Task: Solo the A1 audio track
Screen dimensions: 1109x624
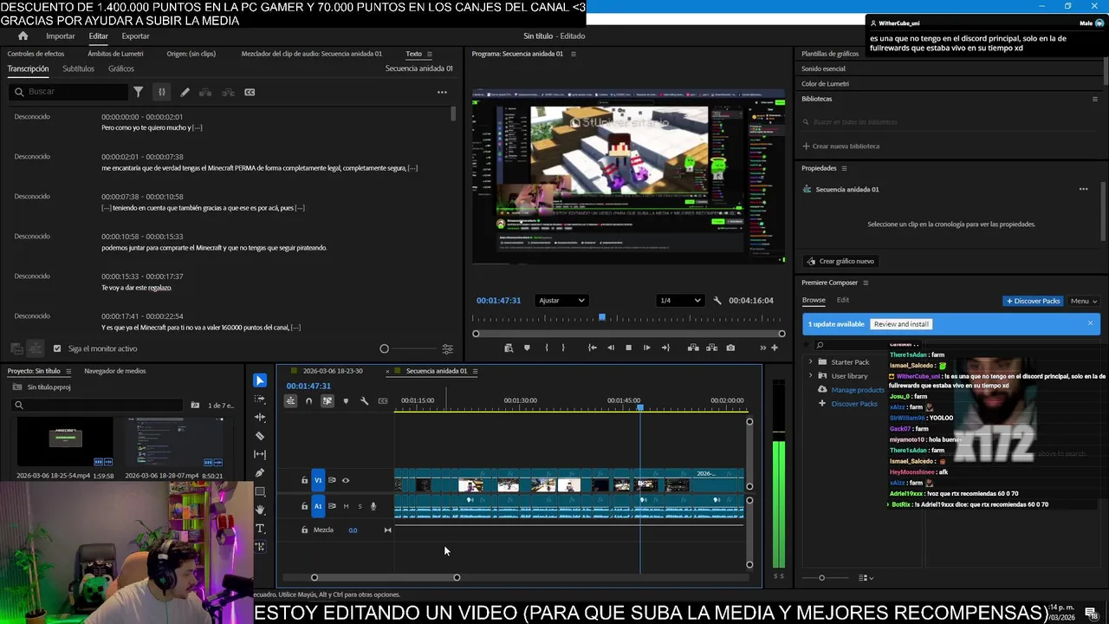Action: click(x=360, y=506)
